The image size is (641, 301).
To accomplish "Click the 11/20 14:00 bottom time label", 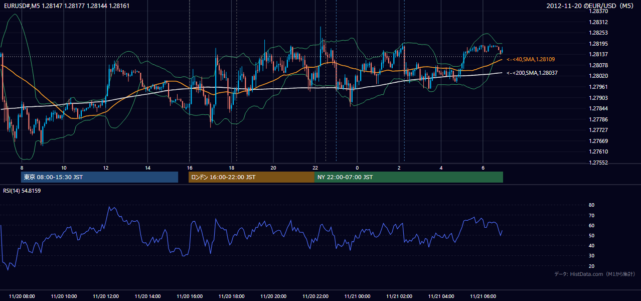I will [147, 296].
